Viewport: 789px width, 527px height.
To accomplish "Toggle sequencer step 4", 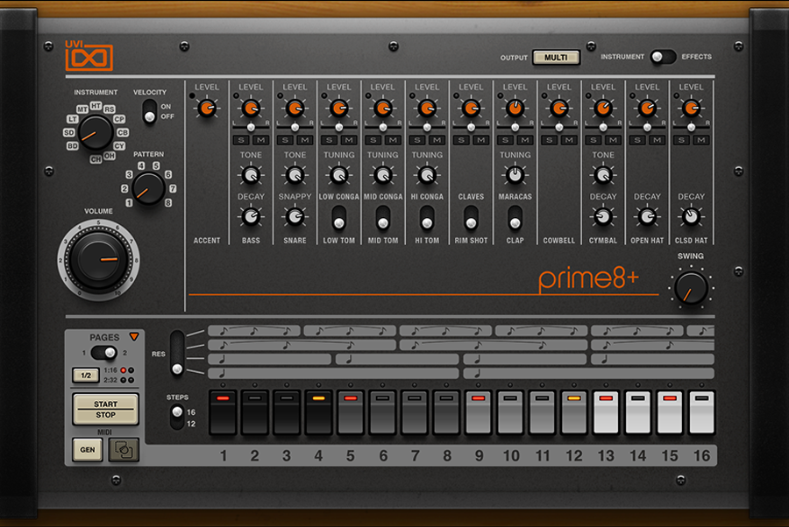I will (318, 412).
